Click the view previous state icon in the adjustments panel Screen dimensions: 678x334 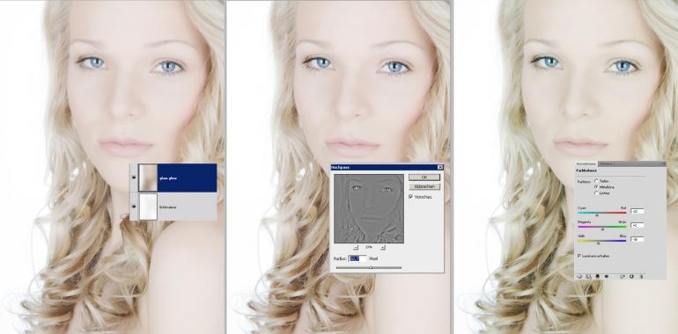tap(623, 277)
